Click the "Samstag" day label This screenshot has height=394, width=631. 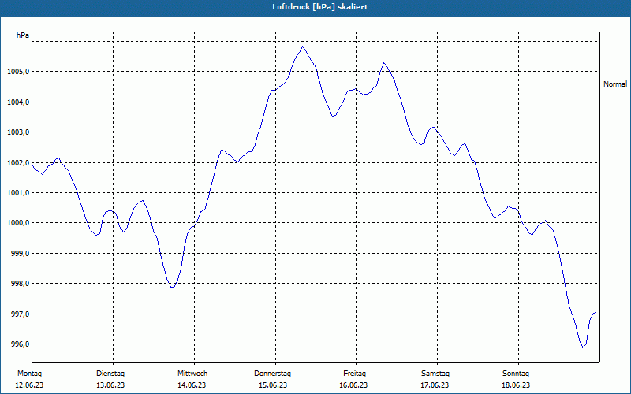click(x=435, y=374)
